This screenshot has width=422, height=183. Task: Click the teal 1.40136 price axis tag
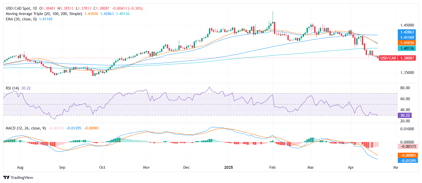(407, 48)
